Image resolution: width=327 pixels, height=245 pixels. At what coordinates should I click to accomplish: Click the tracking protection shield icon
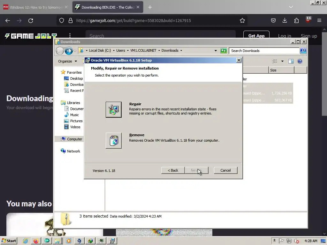click(62, 20)
